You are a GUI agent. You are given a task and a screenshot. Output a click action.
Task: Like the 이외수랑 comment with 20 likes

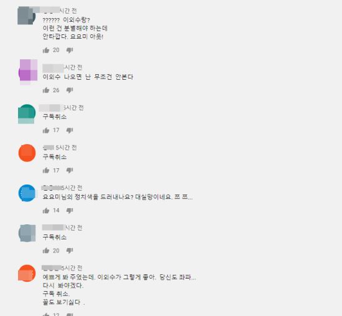click(46, 50)
